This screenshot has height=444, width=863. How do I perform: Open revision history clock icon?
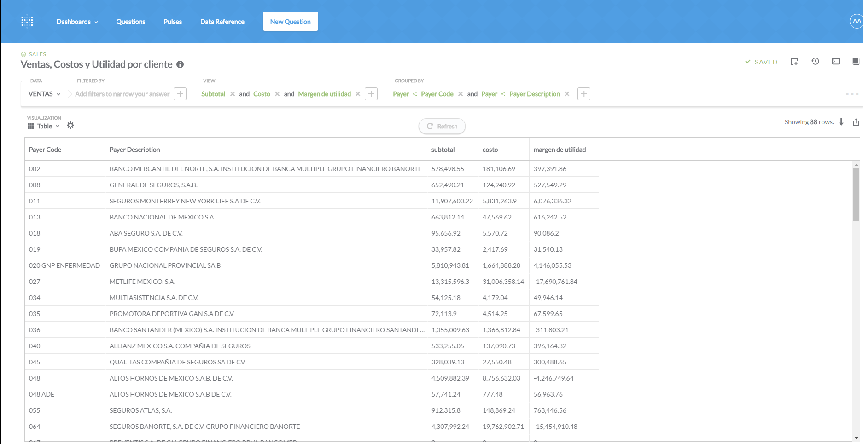point(815,61)
